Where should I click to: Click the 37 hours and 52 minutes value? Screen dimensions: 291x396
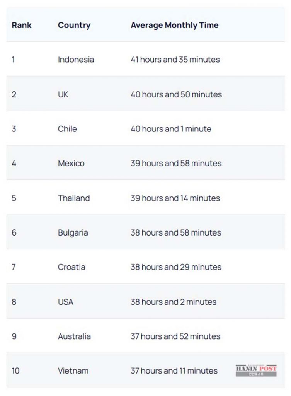click(175, 336)
